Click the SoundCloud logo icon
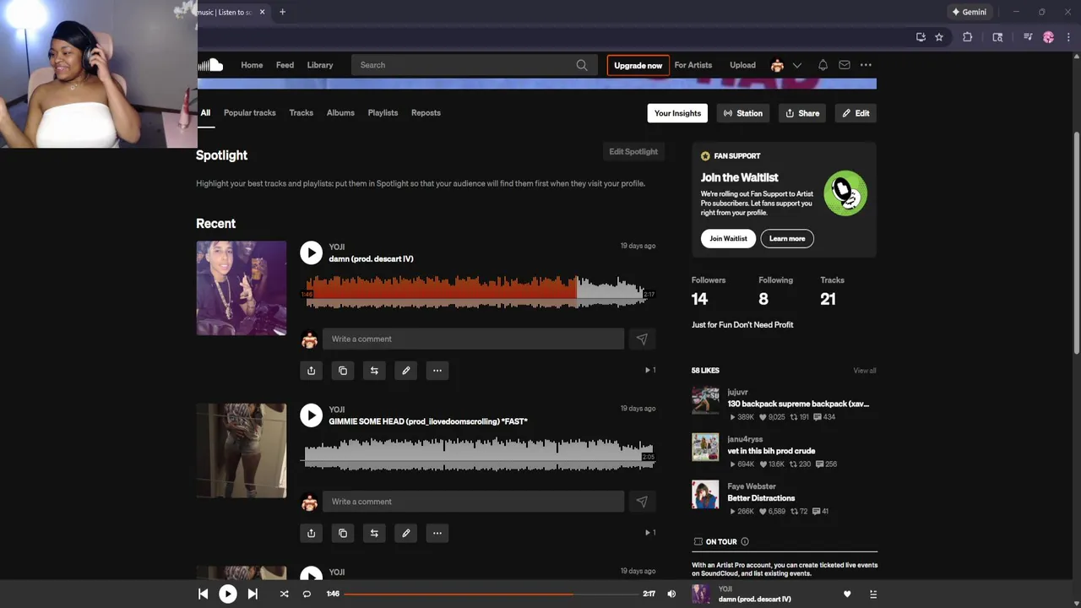This screenshot has height=608, width=1081. [x=210, y=65]
